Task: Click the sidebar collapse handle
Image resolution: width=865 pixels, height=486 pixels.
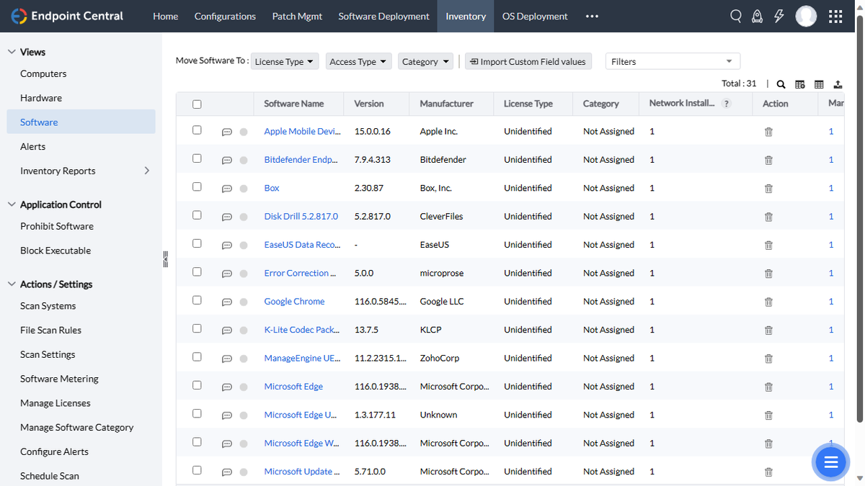Action: tap(165, 259)
